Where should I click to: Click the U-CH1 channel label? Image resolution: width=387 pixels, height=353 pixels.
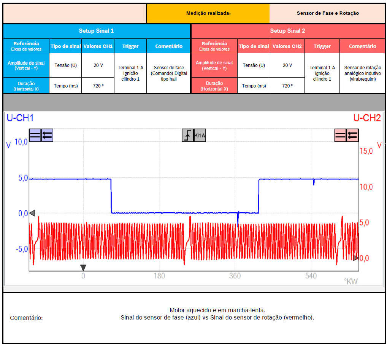tap(20, 118)
